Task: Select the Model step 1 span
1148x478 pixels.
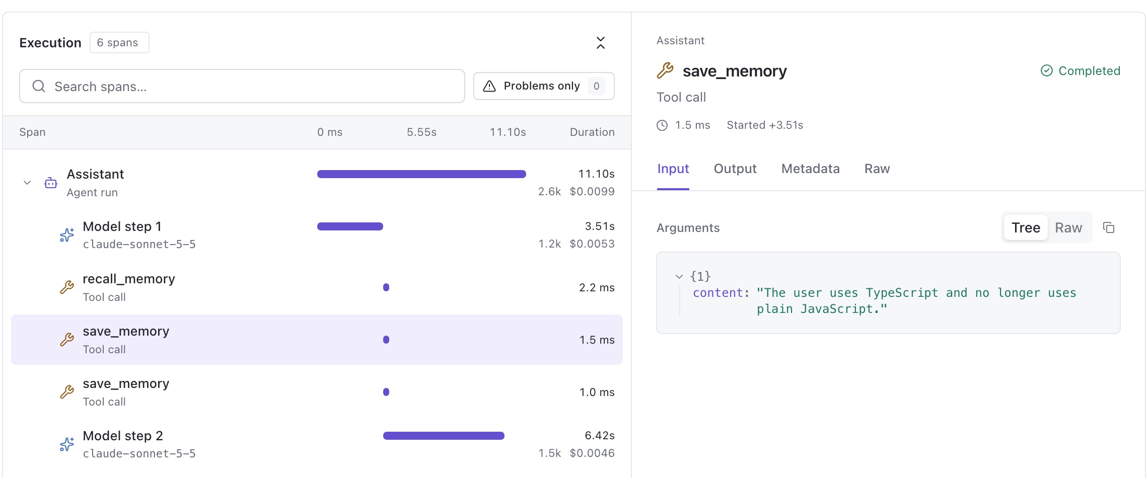Action: 317,235
